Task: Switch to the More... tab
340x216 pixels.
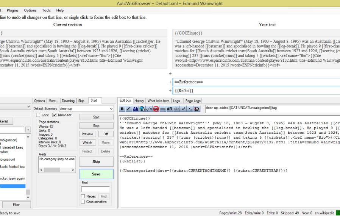Action: tap(53, 101)
